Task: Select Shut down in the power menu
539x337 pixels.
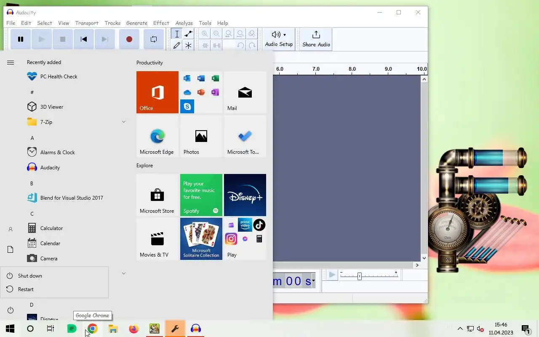Action: point(54,276)
